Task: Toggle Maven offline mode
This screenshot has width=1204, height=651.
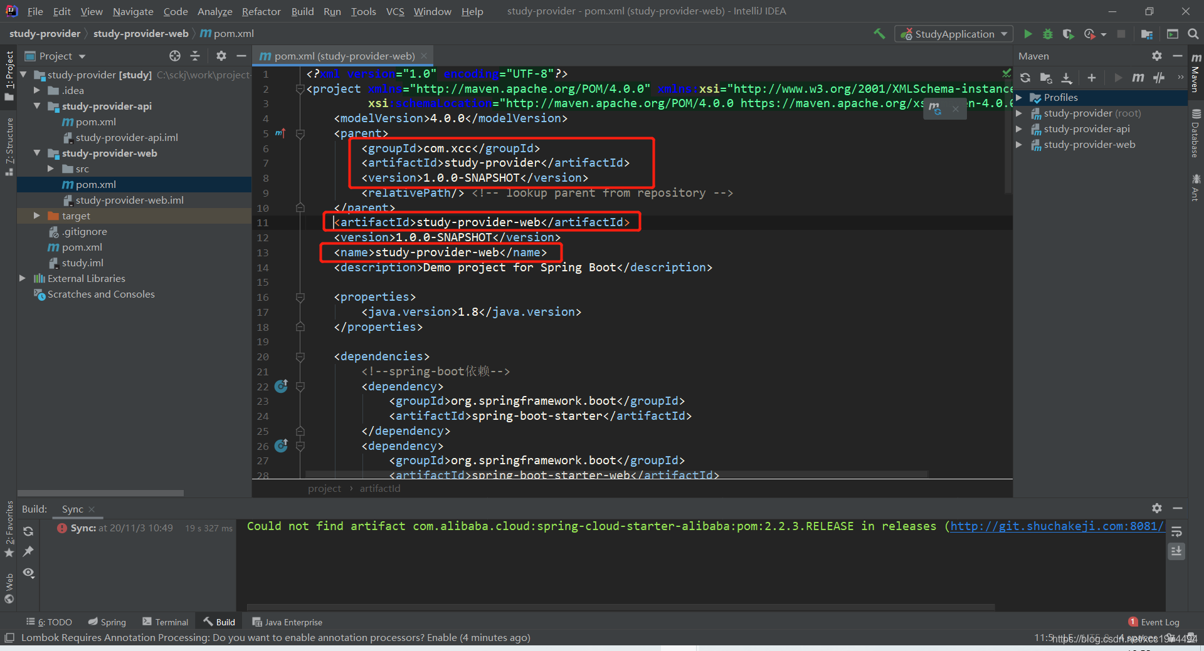Action: pos(1159,78)
